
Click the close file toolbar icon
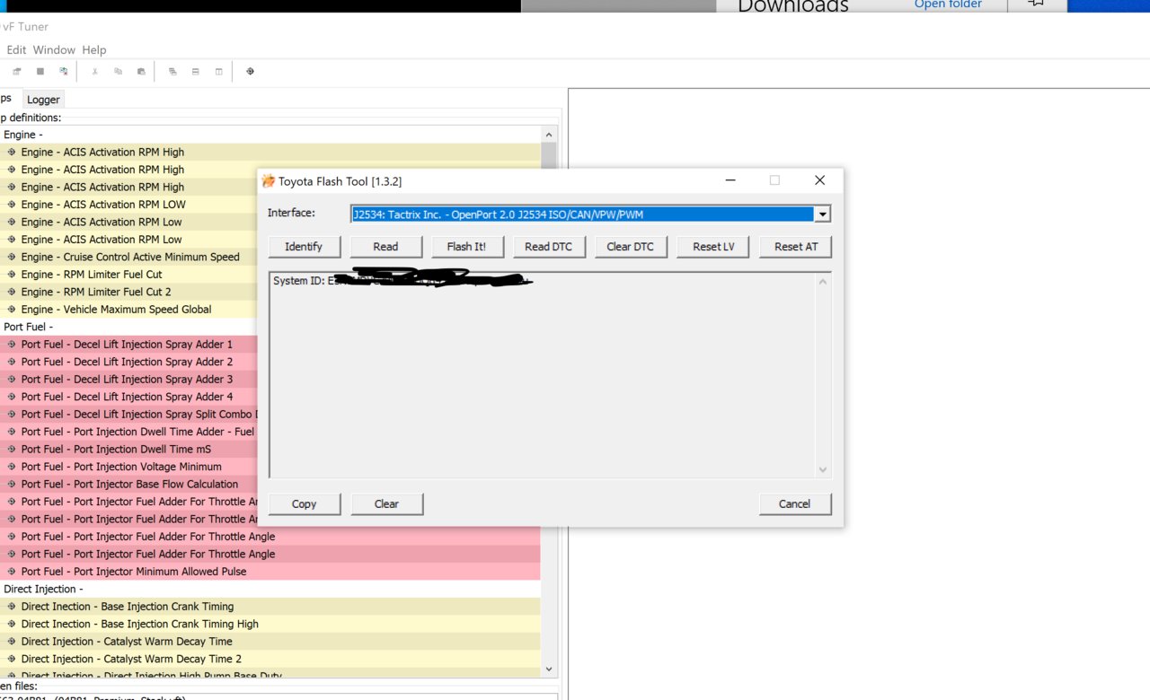(64, 72)
